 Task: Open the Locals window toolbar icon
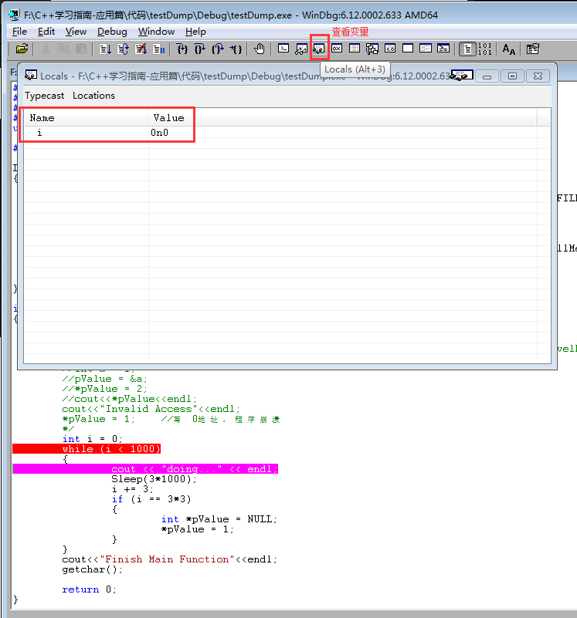coord(319,49)
